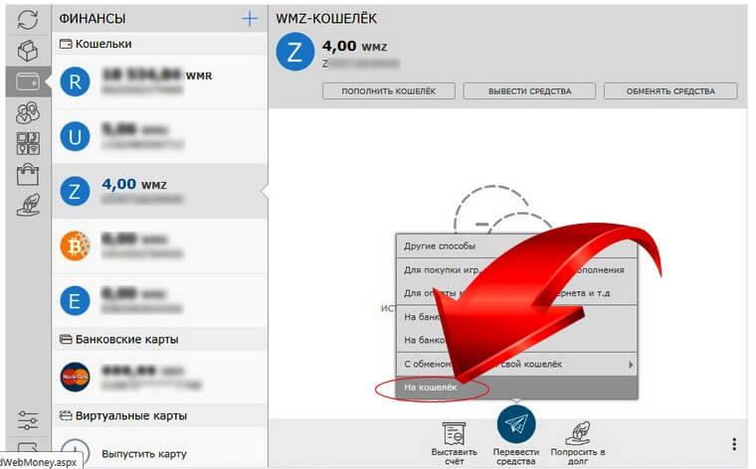Screen dimensions: 756x469
Task: Add a new item with the plus icon
Action: pyautogui.click(x=250, y=19)
